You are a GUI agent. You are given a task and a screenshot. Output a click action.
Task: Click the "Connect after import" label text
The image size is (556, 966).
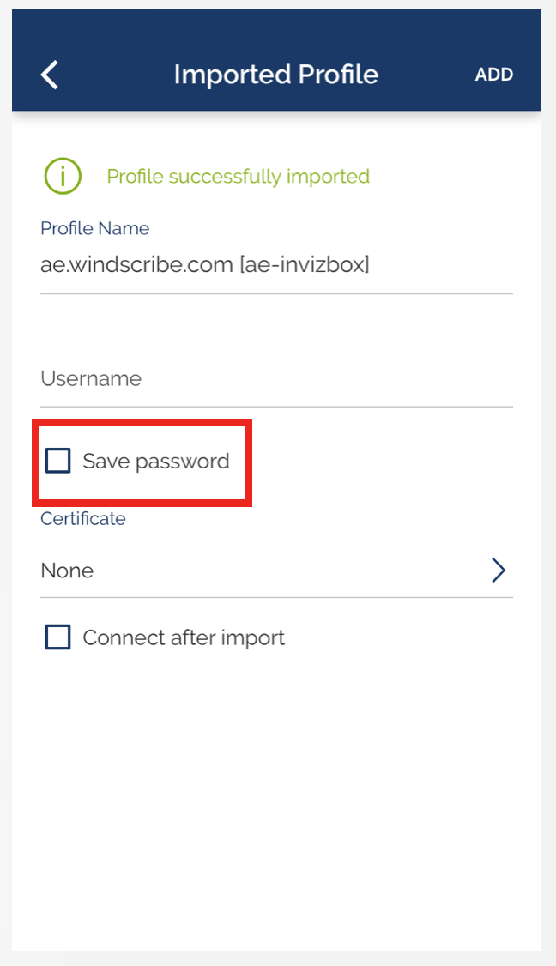(184, 637)
